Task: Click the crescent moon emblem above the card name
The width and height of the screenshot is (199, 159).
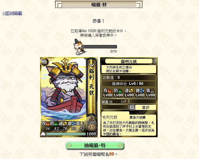Action: pyautogui.click(x=92, y=63)
